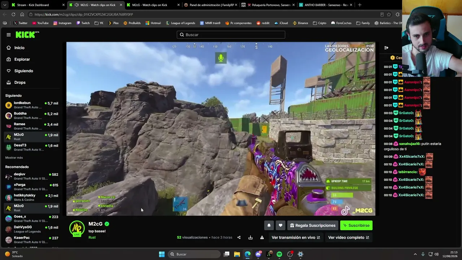
Task: Expand followed list with Mostrar más
Action: point(14,158)
